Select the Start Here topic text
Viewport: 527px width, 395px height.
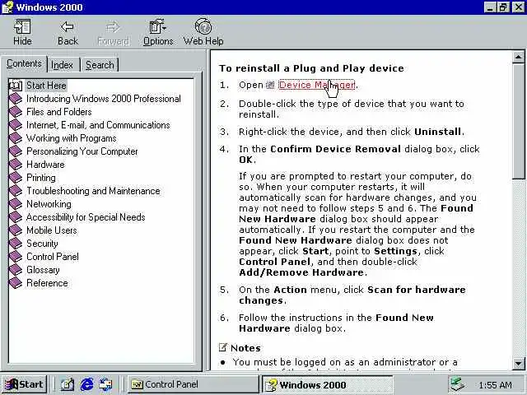(46, 86)
